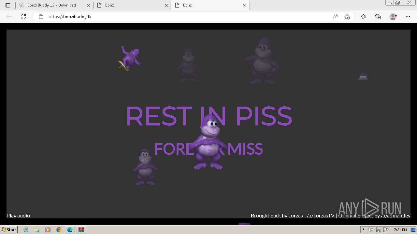Click the large center Bonzi gorilla
The width and height of the screenshot is (417, 234).
(208, 142)
